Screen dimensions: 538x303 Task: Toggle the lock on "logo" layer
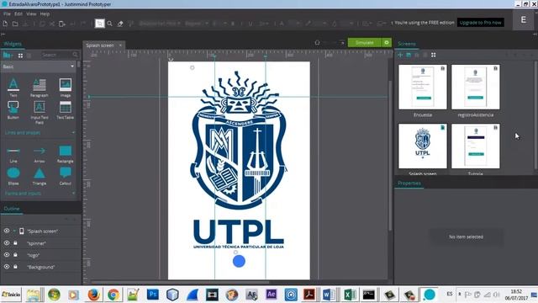point(15,254)
